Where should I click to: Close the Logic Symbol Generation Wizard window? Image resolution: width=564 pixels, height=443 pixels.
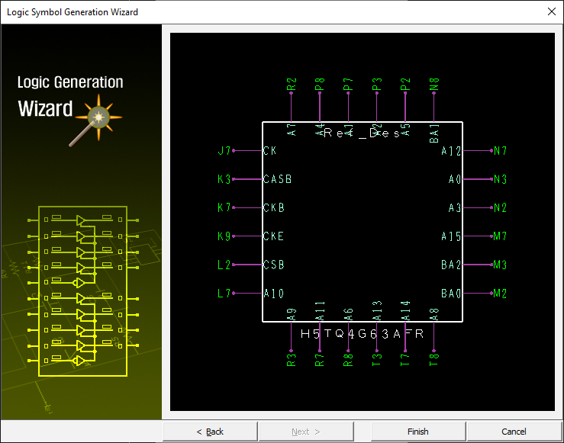[x=551, y=11]
